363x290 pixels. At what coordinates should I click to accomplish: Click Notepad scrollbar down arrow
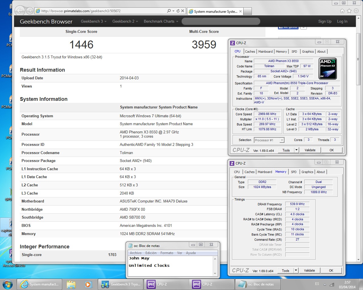[215, 274]
